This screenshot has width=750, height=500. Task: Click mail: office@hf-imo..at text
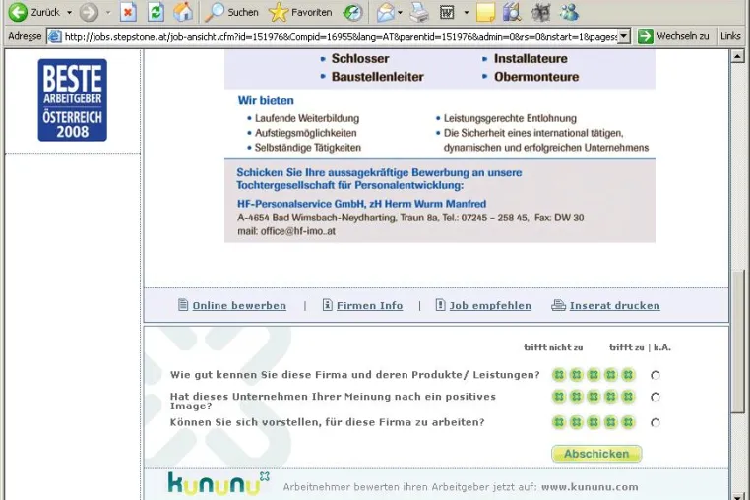point(286,231)
